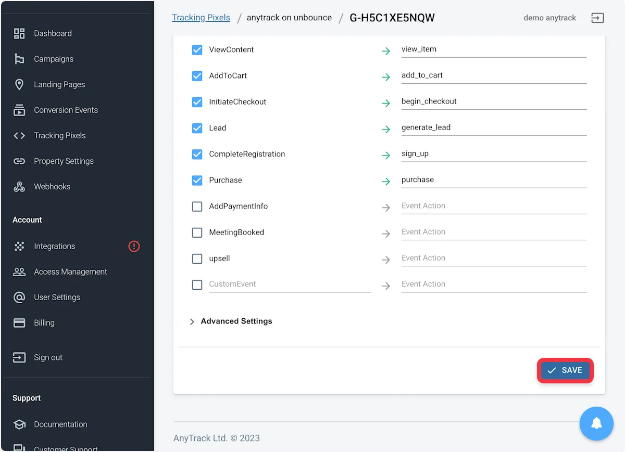This screenshot has height=452, width=625.
Task: Uncheck the ViewContent checkbox
Action: [197, 50]
